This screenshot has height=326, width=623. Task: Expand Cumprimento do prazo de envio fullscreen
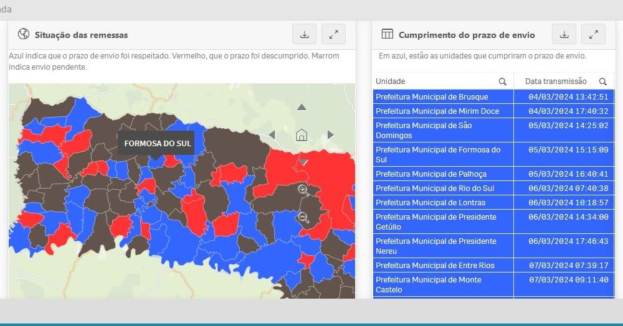pos(593,34)
